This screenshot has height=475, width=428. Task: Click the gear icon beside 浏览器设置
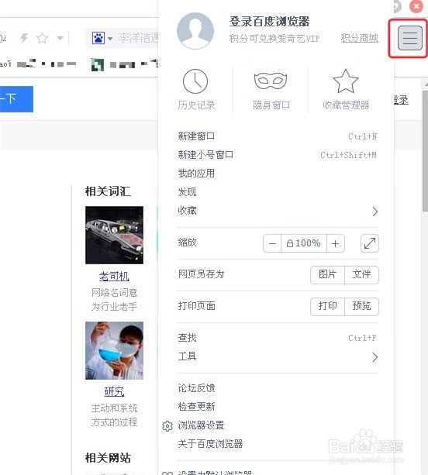[167, 426]
